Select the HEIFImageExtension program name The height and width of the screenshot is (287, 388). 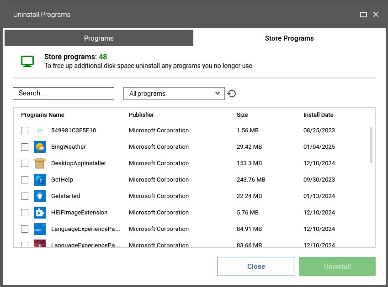tap(79, 213)
